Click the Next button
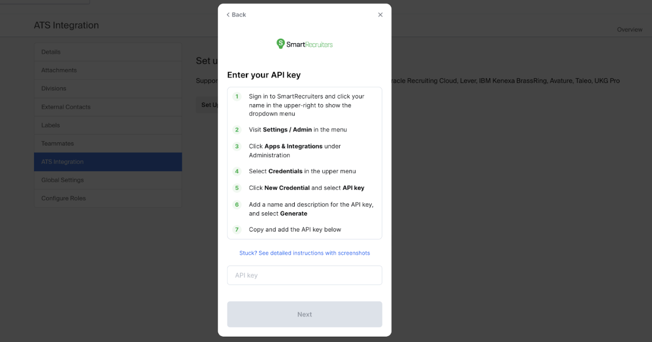Viewport: 652px width, 342px height. [305, 314]
